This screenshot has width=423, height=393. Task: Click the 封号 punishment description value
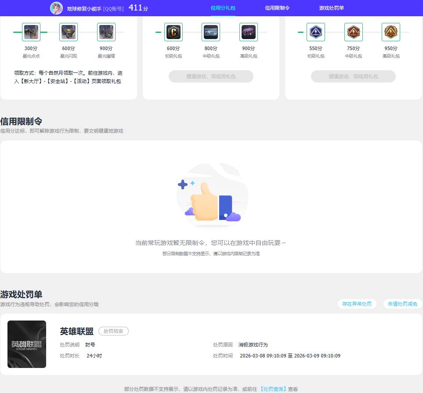(x=90, y=345)
